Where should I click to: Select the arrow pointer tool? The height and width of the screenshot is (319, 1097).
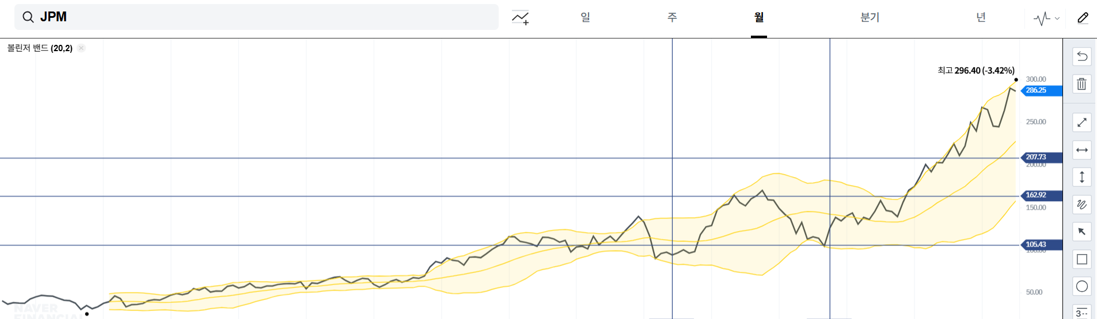coord(1082,232)
